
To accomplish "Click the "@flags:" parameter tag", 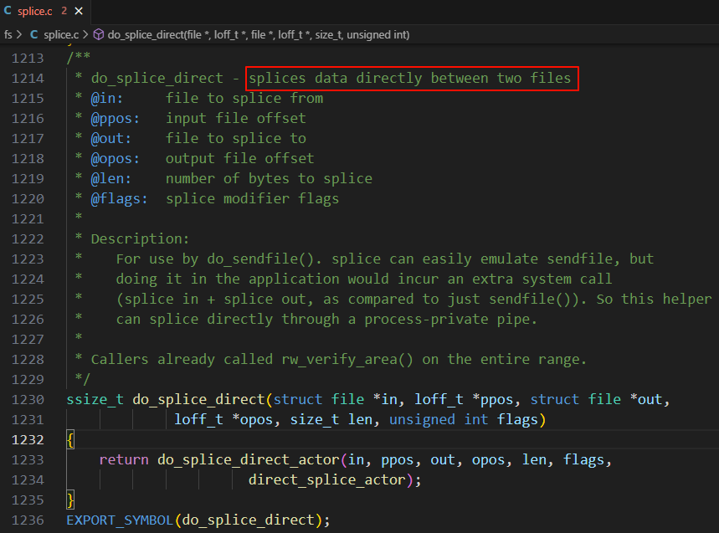I will pos(119,199).
